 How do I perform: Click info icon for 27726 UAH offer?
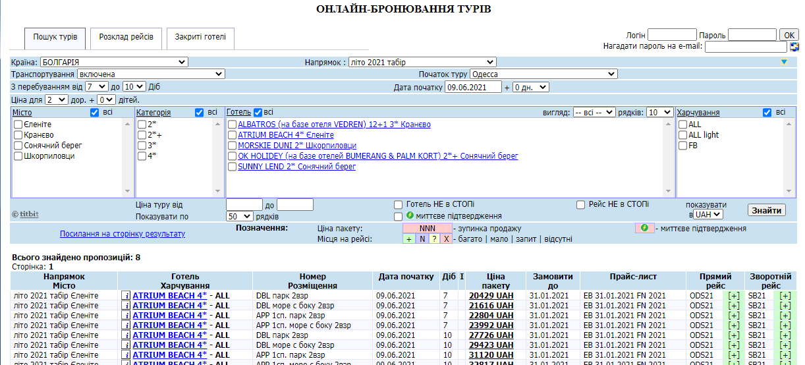(126, 335)
